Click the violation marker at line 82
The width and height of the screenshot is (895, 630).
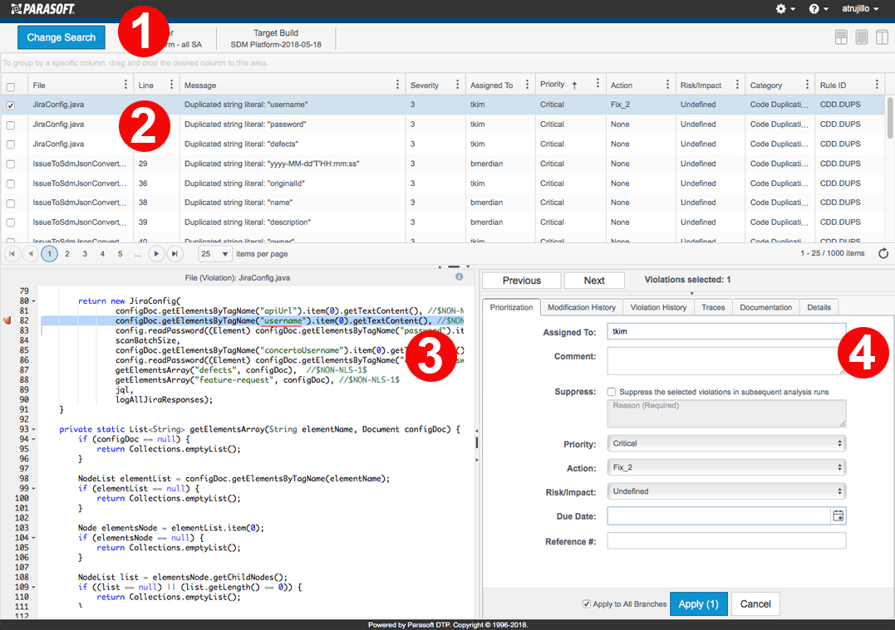(7, 320)
